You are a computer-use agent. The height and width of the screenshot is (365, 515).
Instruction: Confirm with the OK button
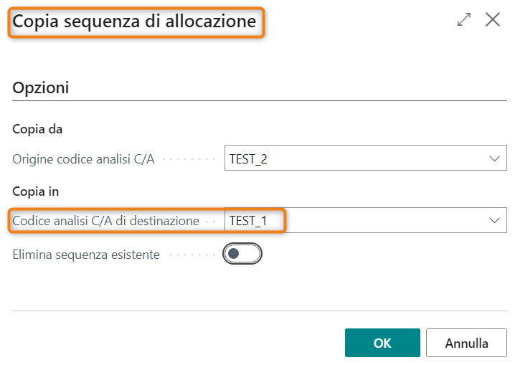[x=382, y=343]
